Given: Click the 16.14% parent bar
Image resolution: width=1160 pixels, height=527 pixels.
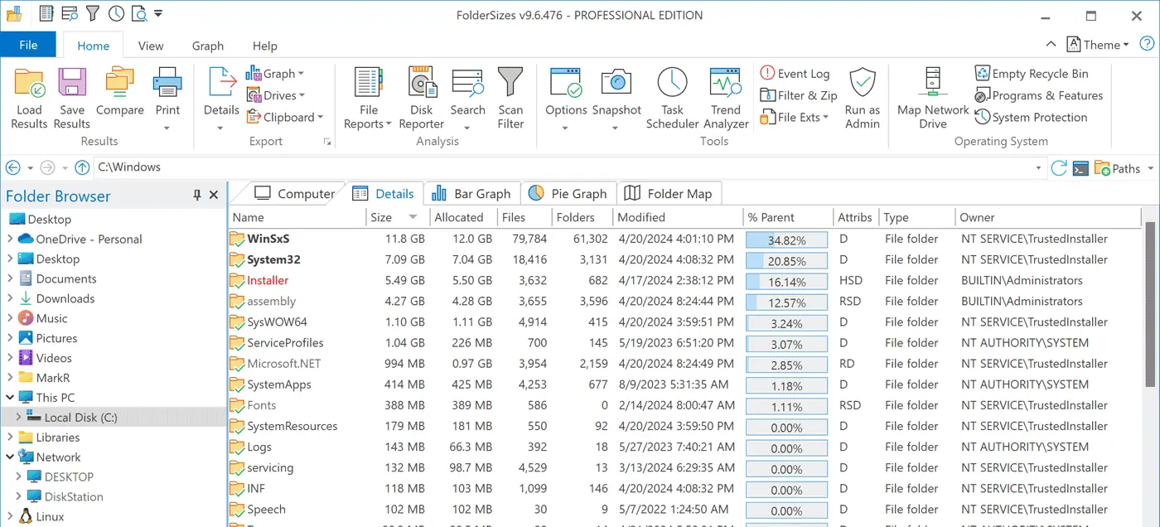Looking at the screenshot, I should pos(786,281).
